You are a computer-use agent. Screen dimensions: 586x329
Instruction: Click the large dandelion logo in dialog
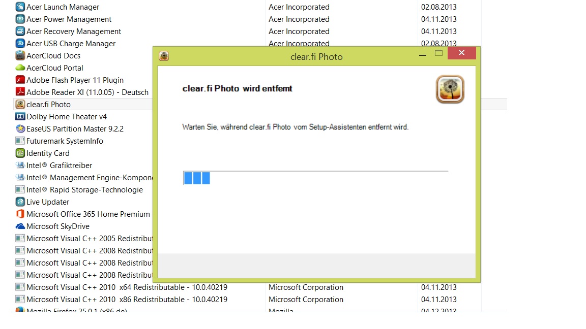click(450, 89)
